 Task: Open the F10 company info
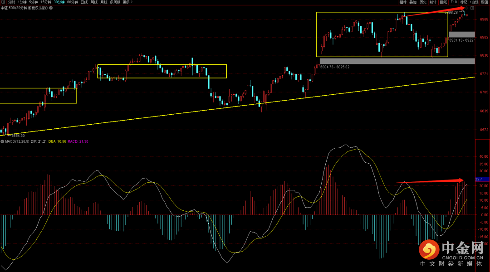(453, 2)
